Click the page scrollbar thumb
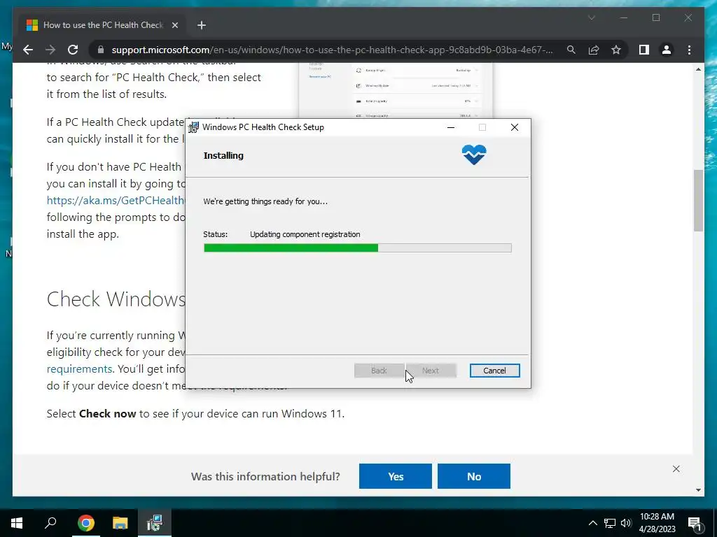Screen dimensions: 717x537 (698, 200)
